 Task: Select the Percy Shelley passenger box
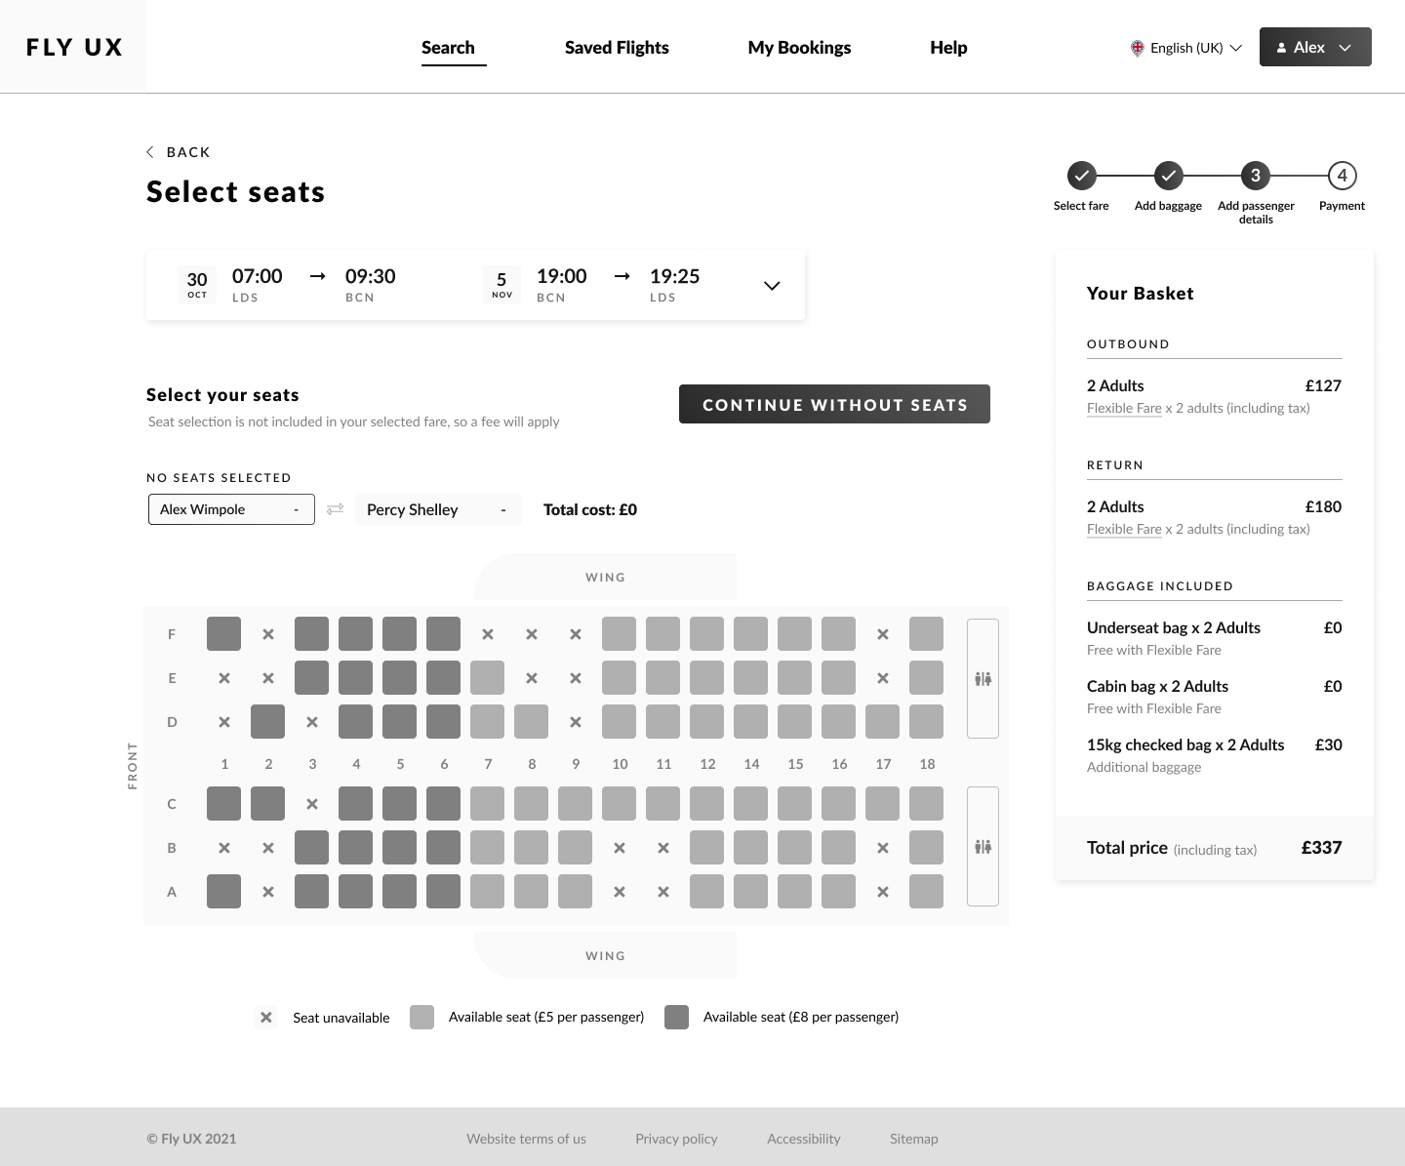pos(437,509)
